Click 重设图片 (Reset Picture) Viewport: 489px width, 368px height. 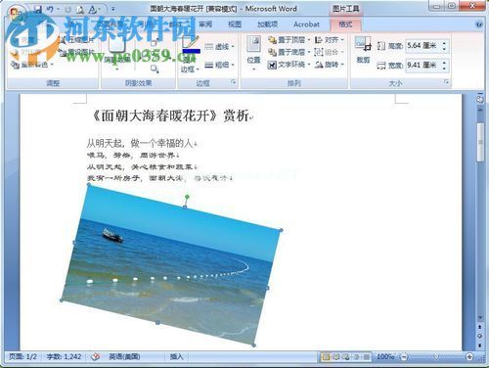pyautogui.click(x=77, y=52)
